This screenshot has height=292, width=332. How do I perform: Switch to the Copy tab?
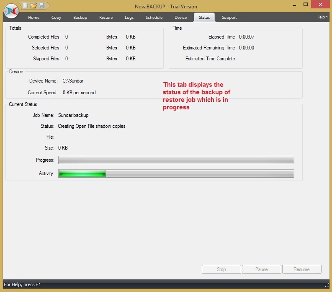click(56, 18)
